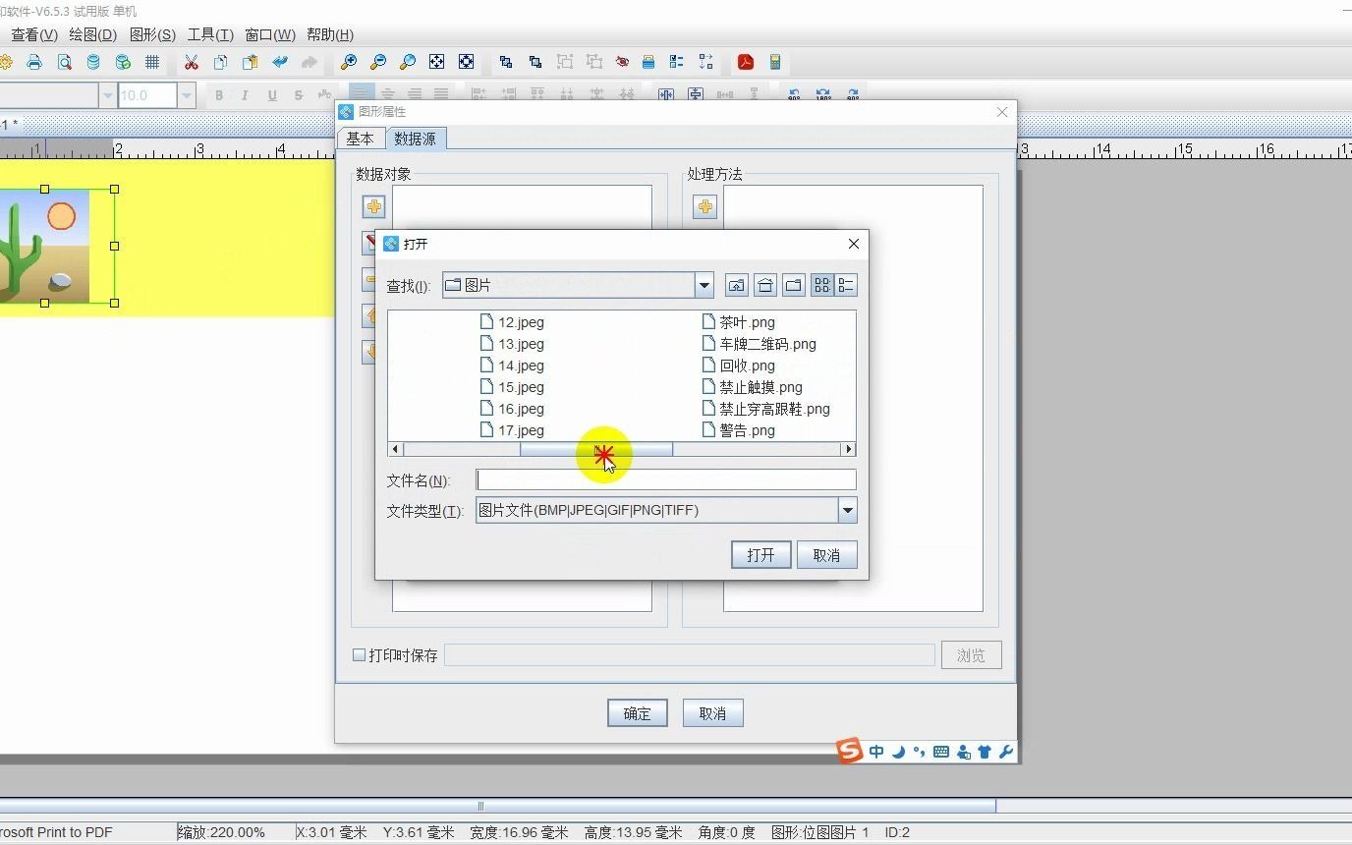The height and width of the screenshot is (845, 1352).
Task: Click the red PDF export icon
Action: pyautogui.click(x=746, y=62)
